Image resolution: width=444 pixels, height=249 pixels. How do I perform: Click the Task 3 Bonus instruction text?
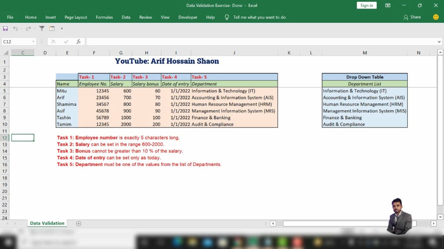(x=120, y=151)
